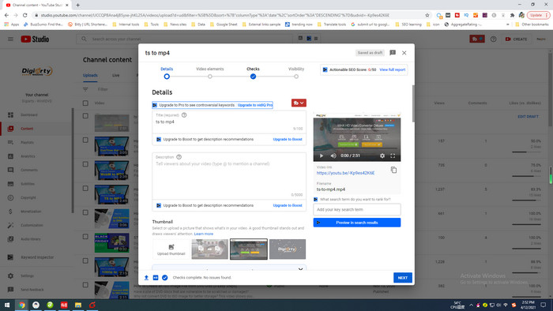Open the red vidIQ dropdown in Details
Viewport: 553px width, 311px height.
pyautogui.click(x=299, y=103)
